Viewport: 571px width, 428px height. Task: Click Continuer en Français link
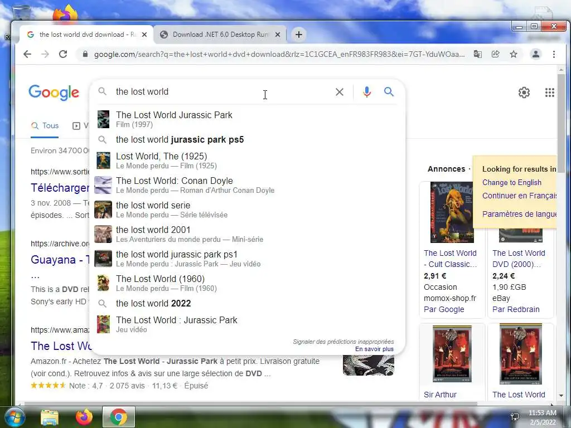[519, 196]
